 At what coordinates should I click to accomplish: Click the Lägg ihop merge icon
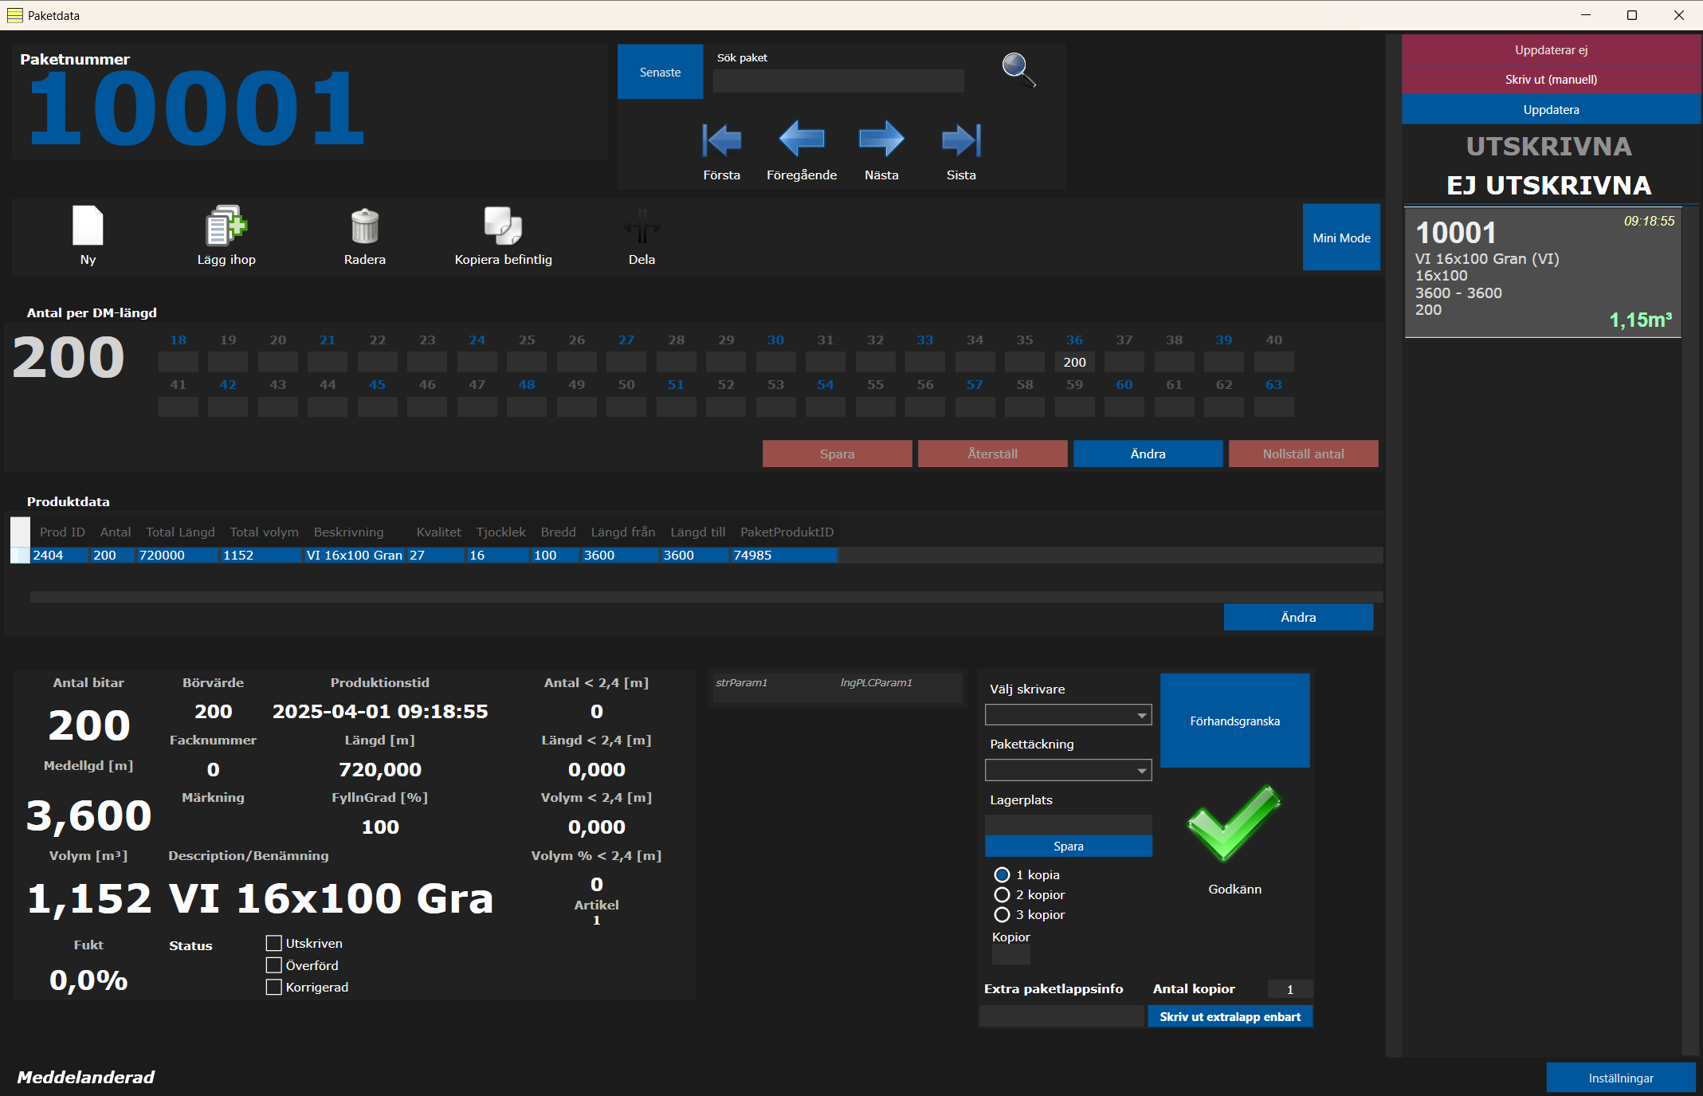click(x=226, y=226)
